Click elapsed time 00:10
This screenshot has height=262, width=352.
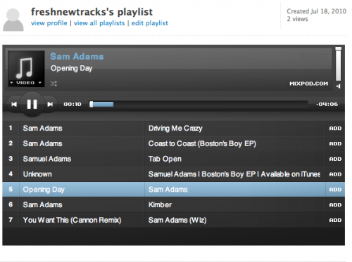click(x=73, y=104)
